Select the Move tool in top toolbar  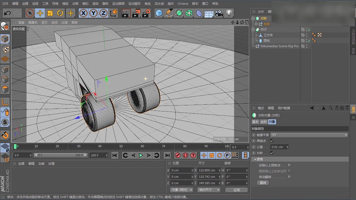point(40,13)
